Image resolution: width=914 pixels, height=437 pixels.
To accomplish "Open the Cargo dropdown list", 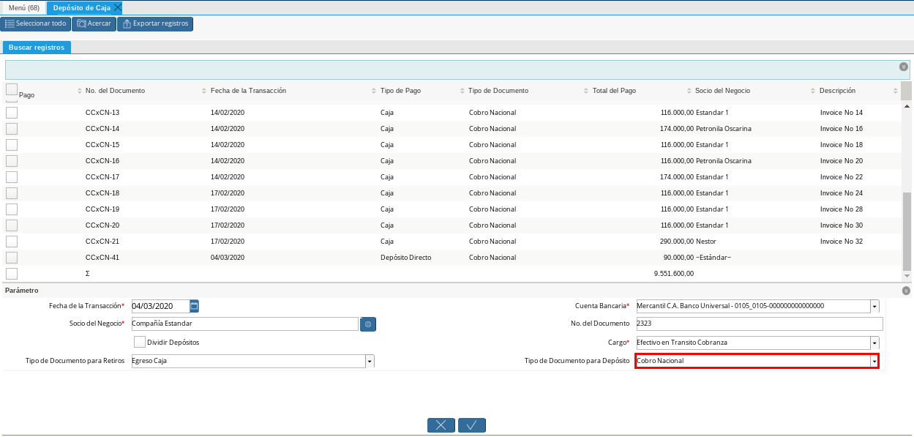I will [x=874, y=343].
